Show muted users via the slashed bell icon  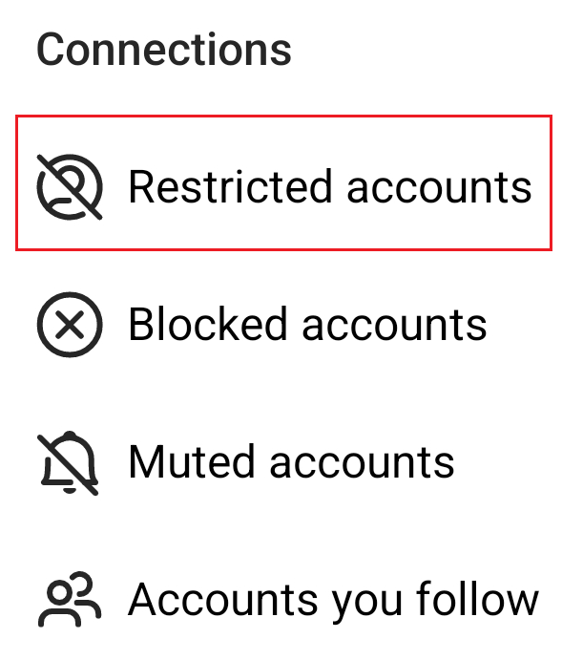click(x=70, y=463)
